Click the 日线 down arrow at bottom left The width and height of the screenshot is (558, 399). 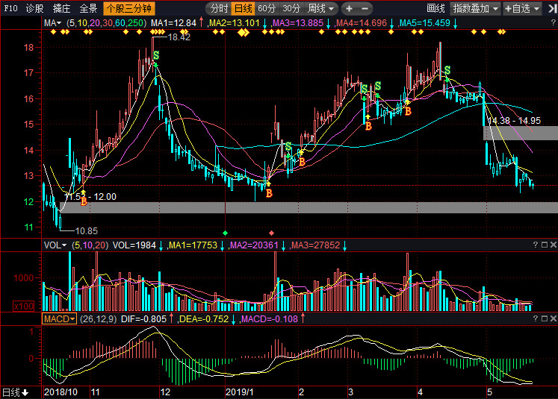25,392
